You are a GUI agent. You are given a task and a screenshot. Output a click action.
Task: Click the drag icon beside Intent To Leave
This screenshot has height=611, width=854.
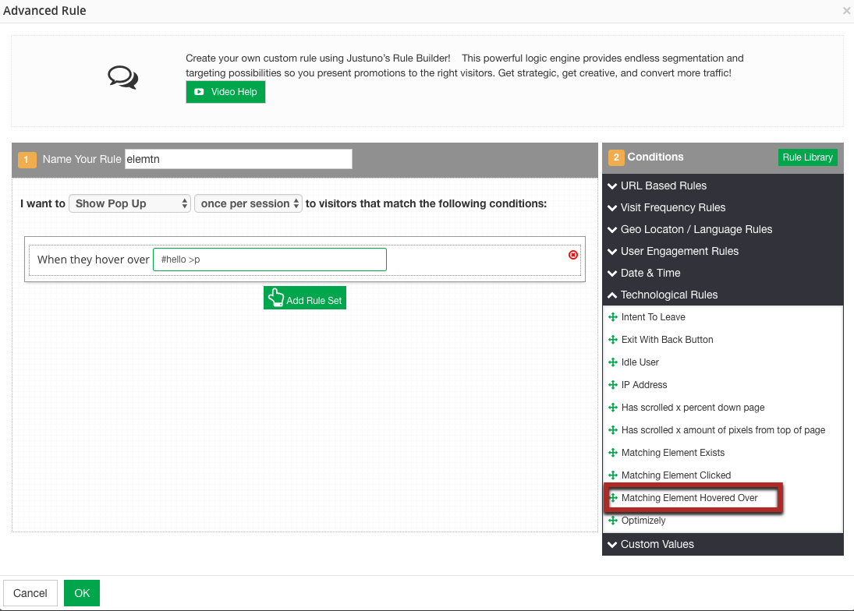613,317
